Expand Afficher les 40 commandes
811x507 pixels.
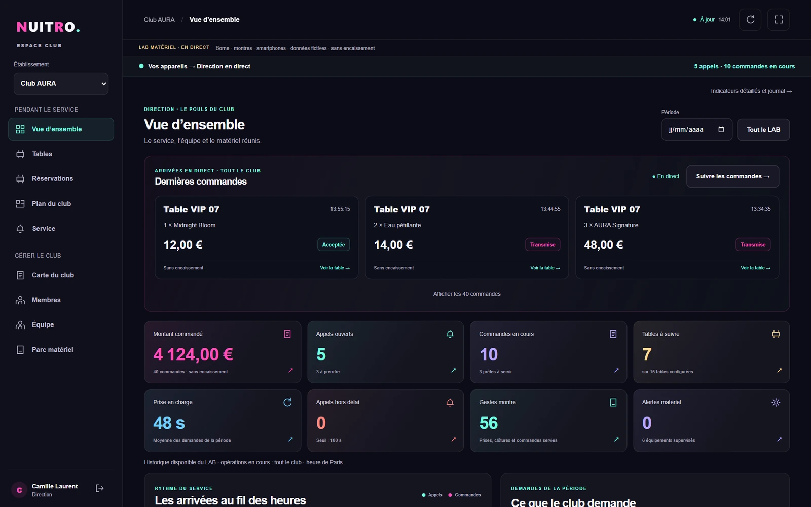click(467, 294)
